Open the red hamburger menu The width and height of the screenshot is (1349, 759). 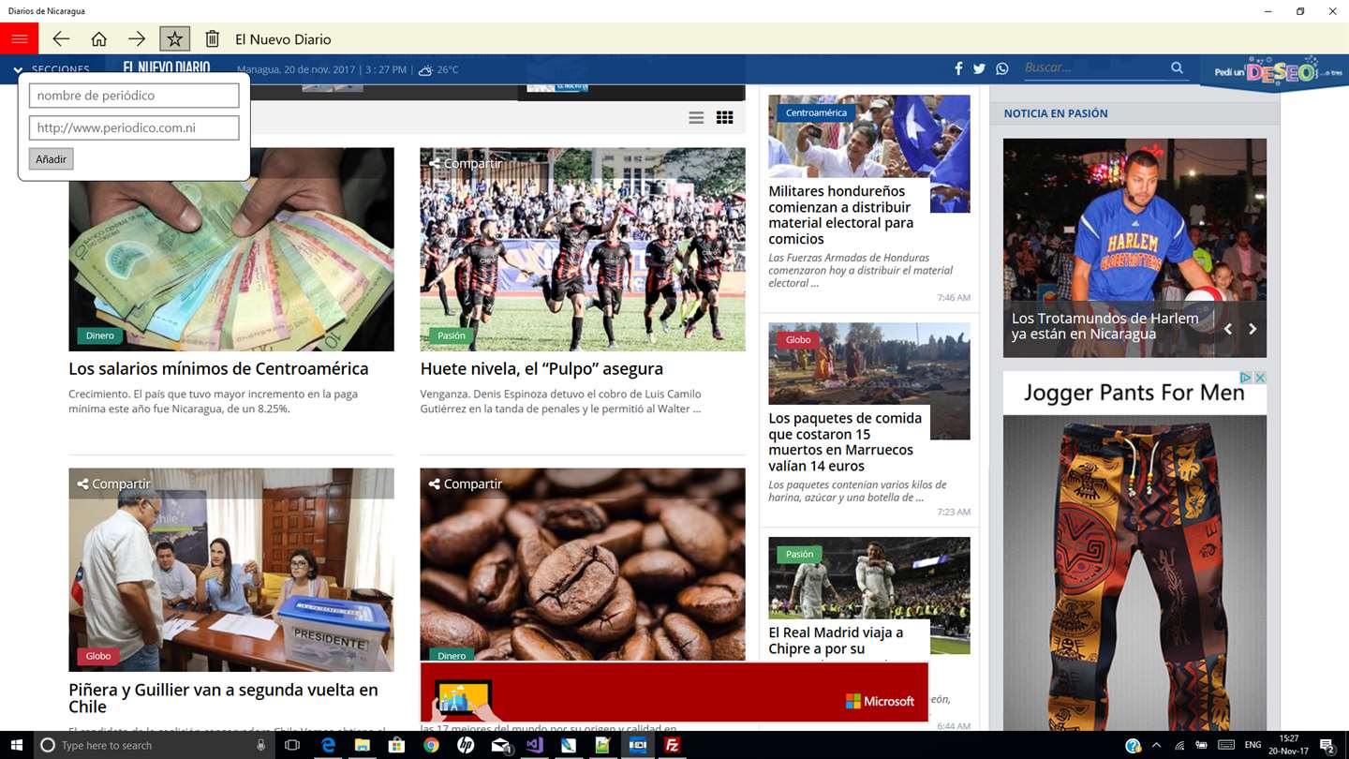click(x=19, y=38)
